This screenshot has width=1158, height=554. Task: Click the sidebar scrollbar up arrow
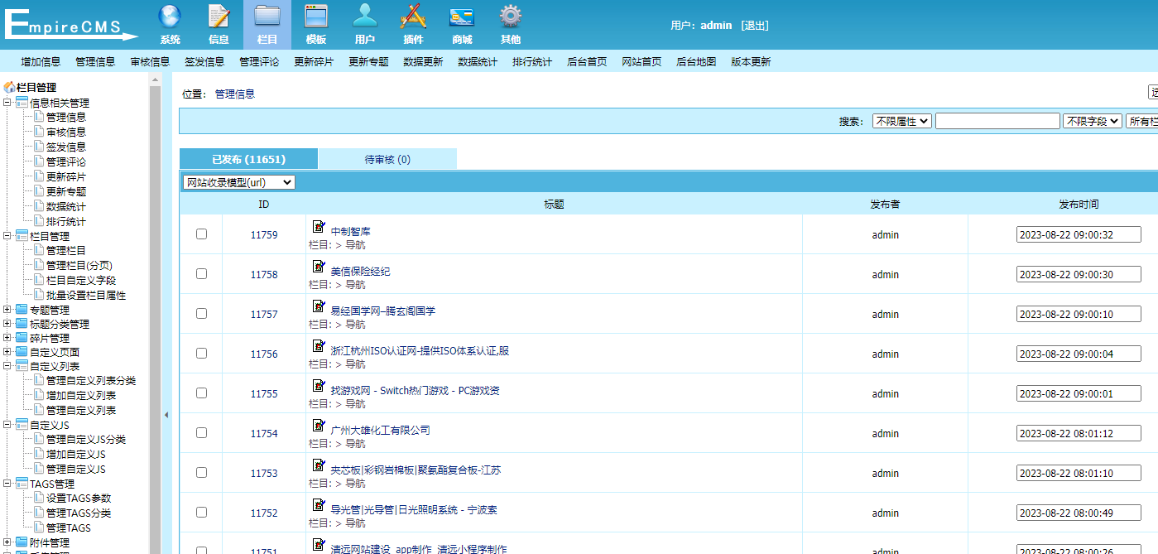[x=155, y=79]
